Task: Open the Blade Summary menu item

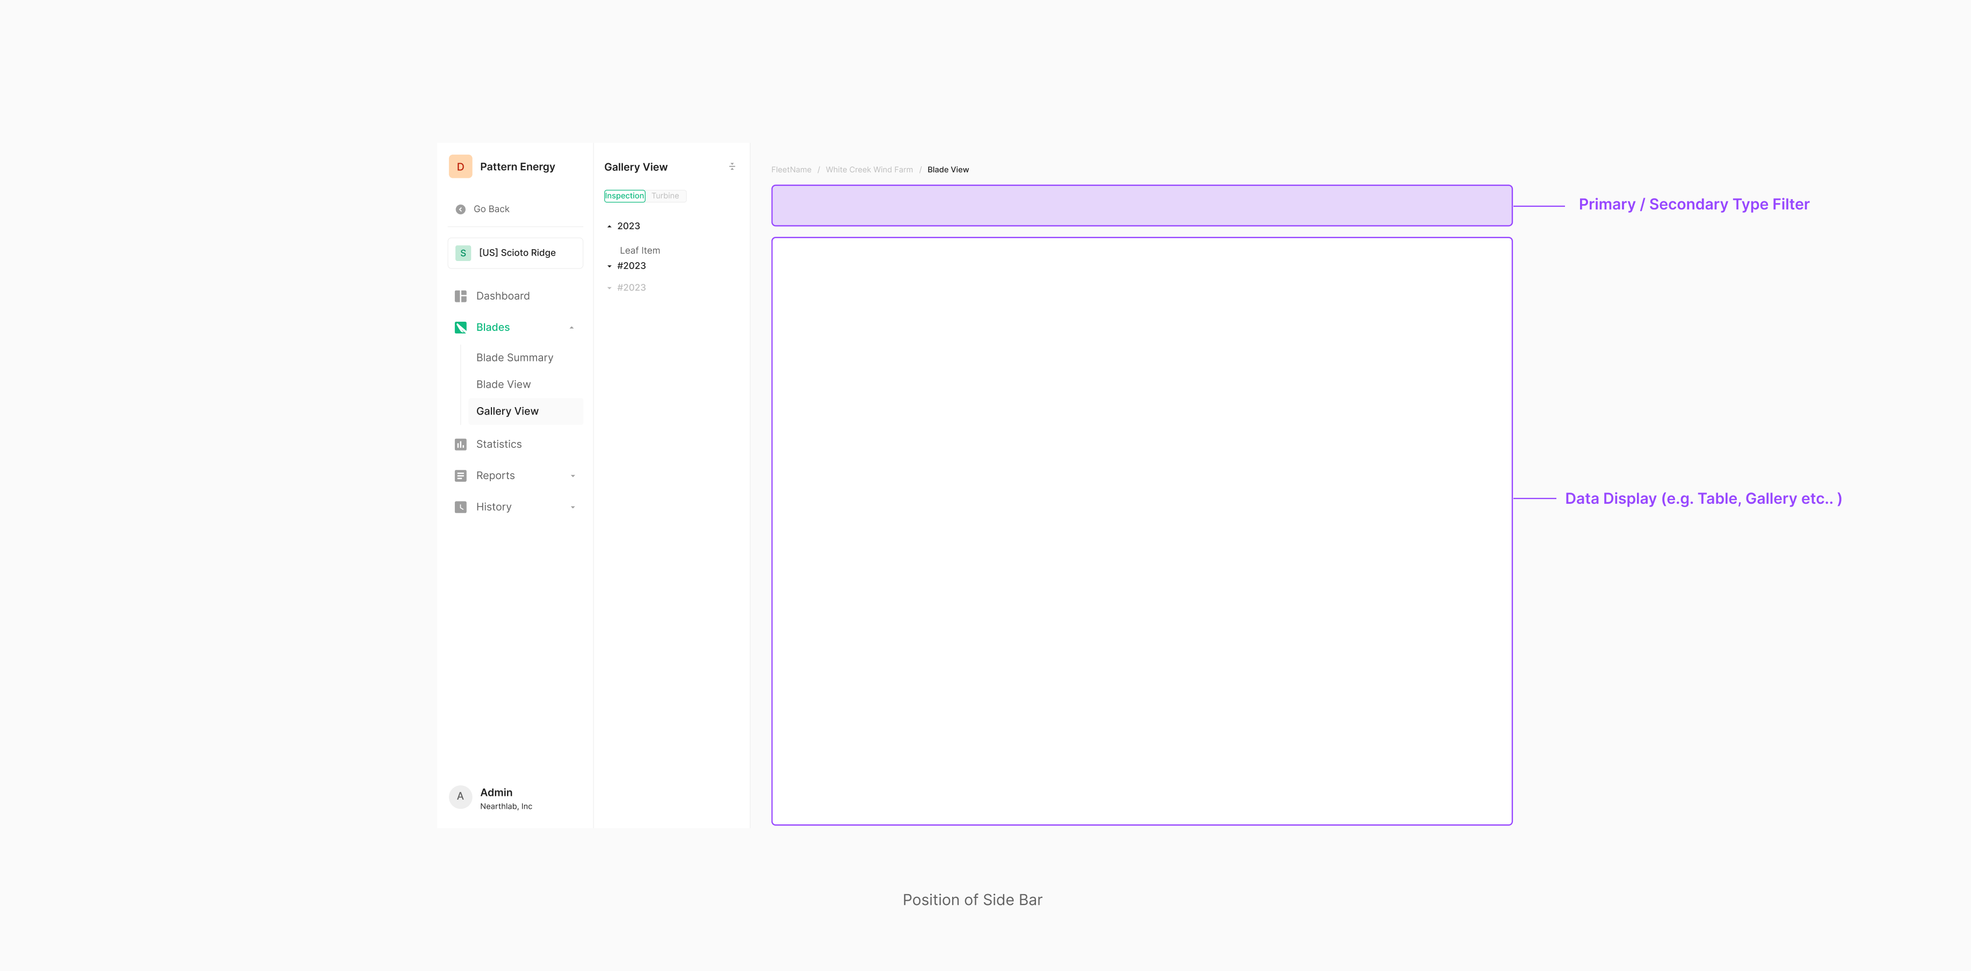Action: [x=514, y=357]
